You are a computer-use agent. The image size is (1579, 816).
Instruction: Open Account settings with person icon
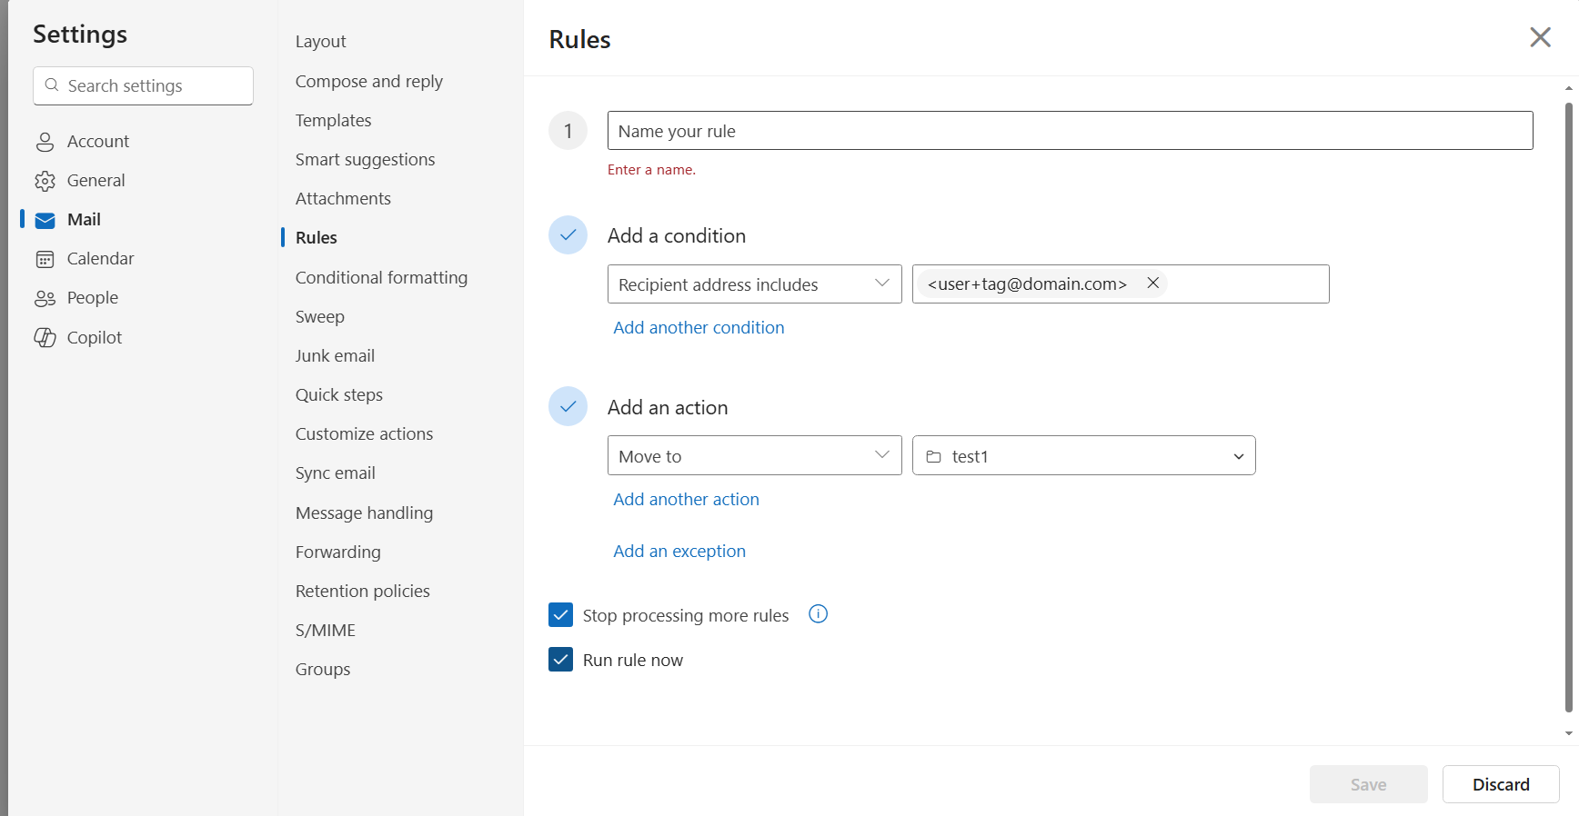point(45,142)
